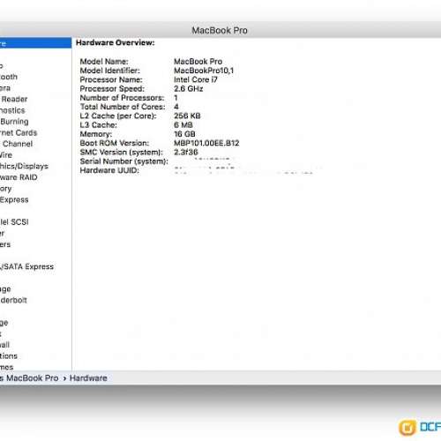Select the Thunderbolt sidebar entry

click(x=13, y=300)
